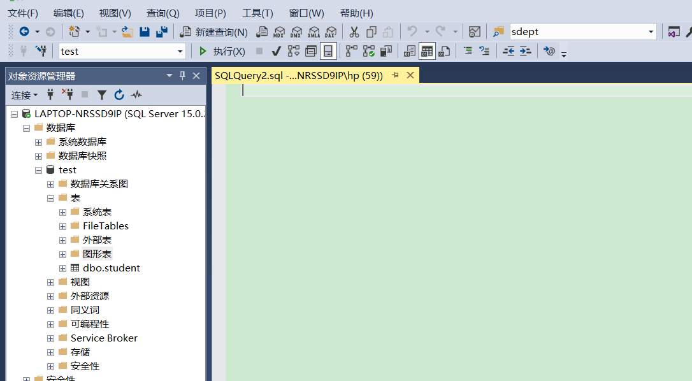
Task: Open the Connect (连接) dropdown
Action: click(x=24, y=95)
